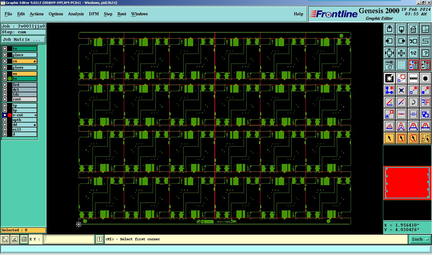Open the Inch units dropdown

(420, 239)
